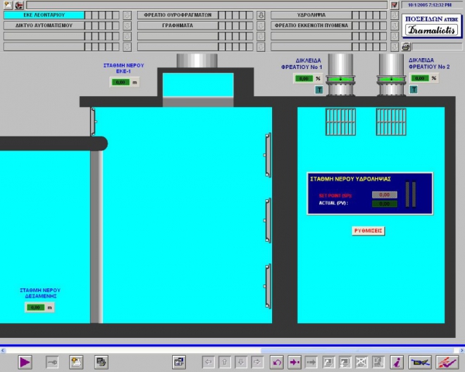Switch to the ΥΔΡΟΛΗΨΙΑ screen tab
The height and width of the screenshot is (372, 465).
pyautogui.click(x=312, y=15)
